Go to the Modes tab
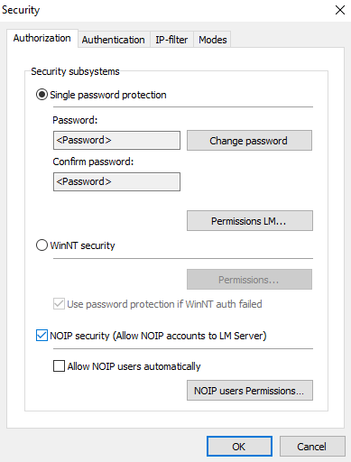351x462 pixels. tap(213, 40)
